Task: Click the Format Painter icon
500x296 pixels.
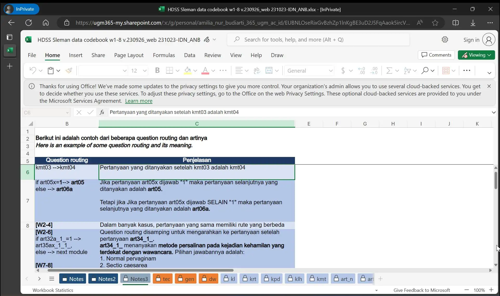Action: (69, 71)
